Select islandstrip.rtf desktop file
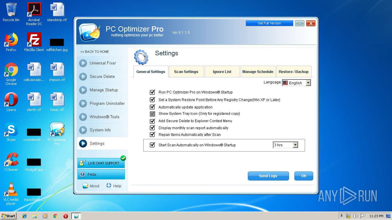Screen dimensions: 392x220 (57, 12)
